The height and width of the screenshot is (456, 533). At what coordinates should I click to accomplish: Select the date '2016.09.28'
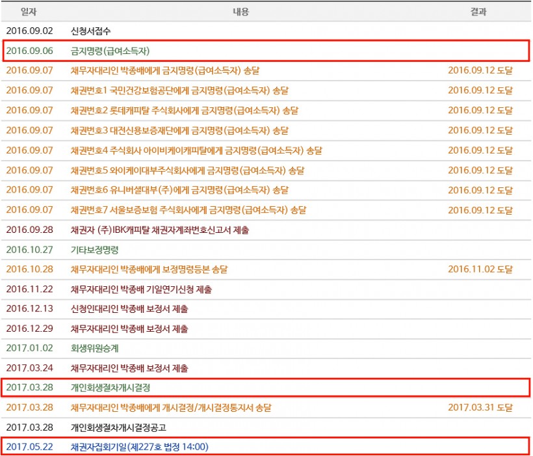pyautogui.click(x=29, y=230)
